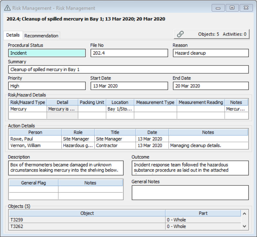Click '0 - Whole' part cell for T3259
This screenshot has width=257, height=237.
pyautogui.click(x=203, y=220)
